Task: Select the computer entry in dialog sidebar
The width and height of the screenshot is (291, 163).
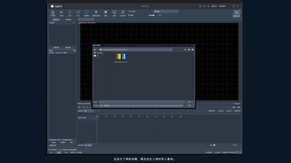Action: [98, 53]
